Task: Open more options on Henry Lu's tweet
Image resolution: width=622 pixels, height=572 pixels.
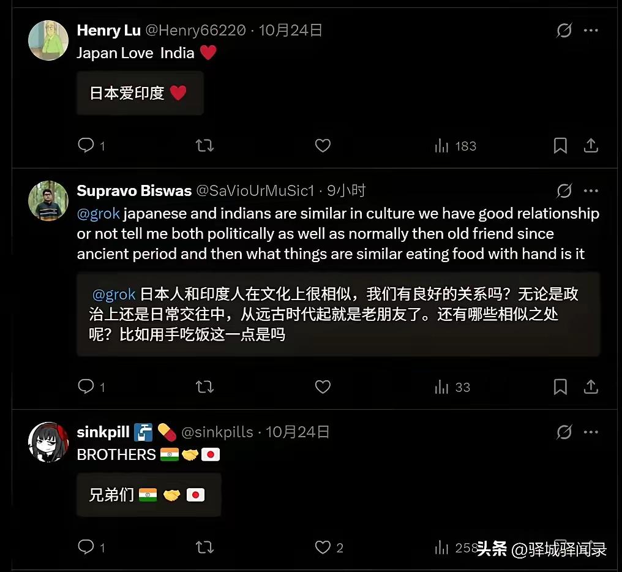Action: coord(591,30)
